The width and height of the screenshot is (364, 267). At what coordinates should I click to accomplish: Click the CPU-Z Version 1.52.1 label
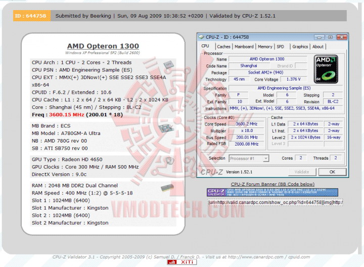(x=239, y=172)
